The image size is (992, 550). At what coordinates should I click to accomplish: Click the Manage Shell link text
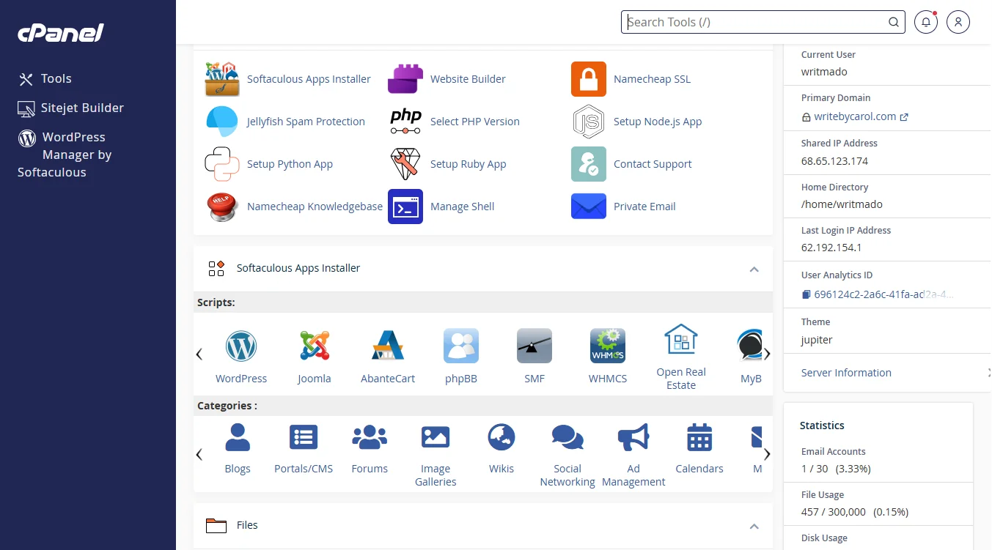point(462,207)
